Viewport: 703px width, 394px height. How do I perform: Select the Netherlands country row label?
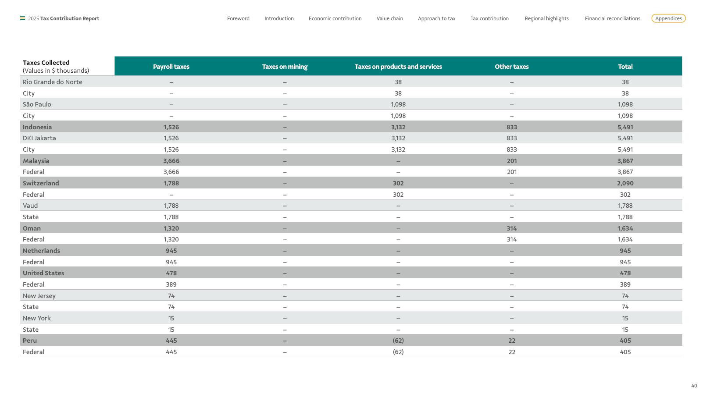click(41, 251)
